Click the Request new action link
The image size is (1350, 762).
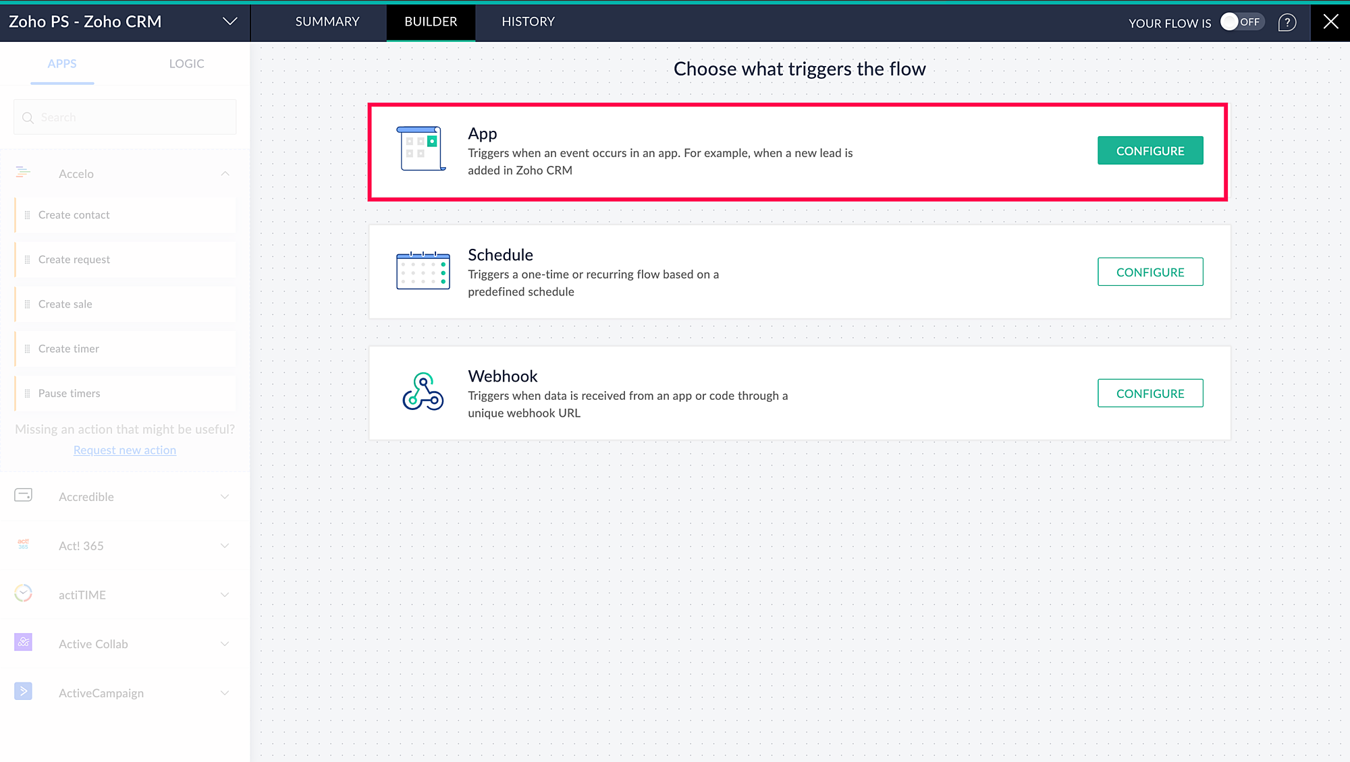pos(125,450)
